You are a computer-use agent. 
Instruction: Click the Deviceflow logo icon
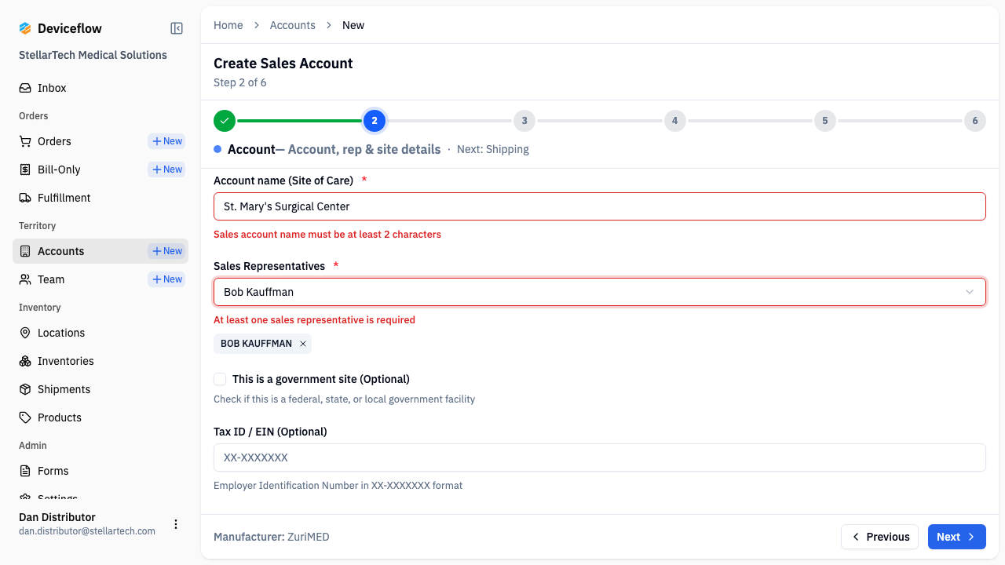[x=25, y=28]
